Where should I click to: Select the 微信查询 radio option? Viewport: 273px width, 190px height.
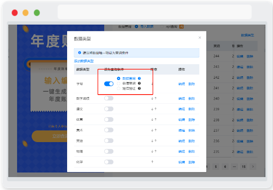(x=118, y=83)
